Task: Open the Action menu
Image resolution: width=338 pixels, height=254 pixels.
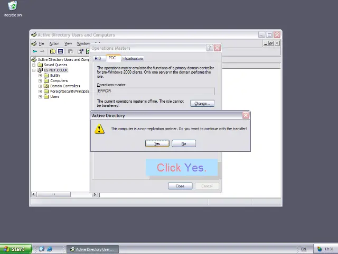Action: pyautogui.click(x=54, y=43)
